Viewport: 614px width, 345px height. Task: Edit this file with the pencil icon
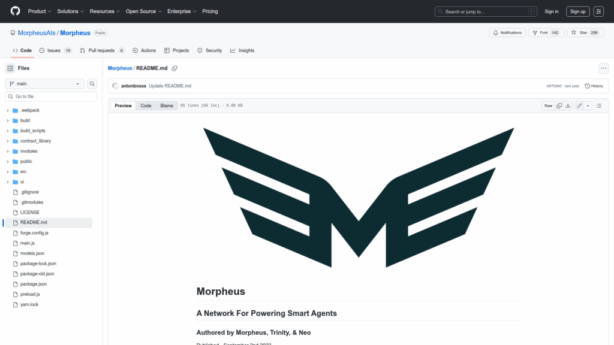579,105
